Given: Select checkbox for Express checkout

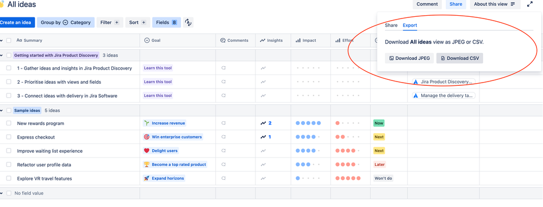Looking at the screenshot, I should (x=9, y=137).
